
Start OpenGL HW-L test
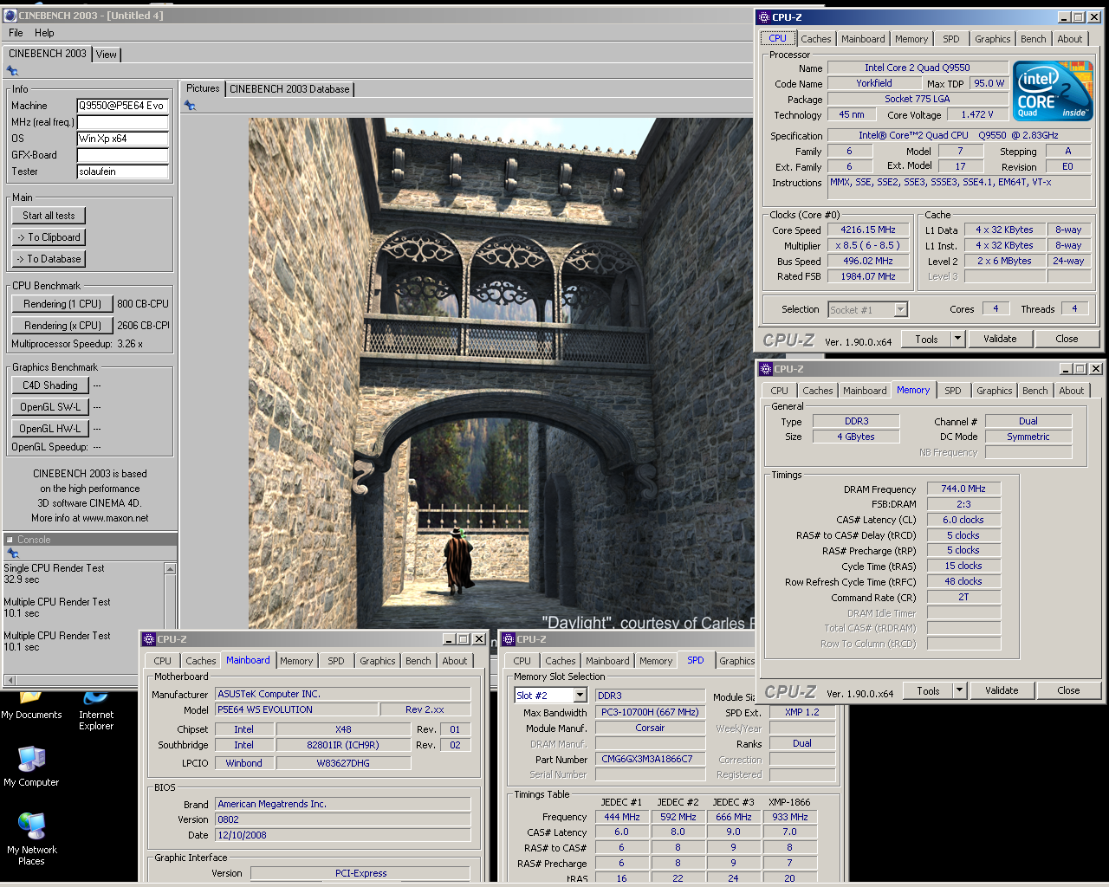(49, 429)
